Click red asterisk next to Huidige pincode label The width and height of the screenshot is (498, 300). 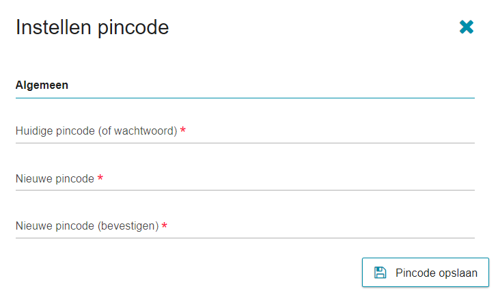coord(183,131)
